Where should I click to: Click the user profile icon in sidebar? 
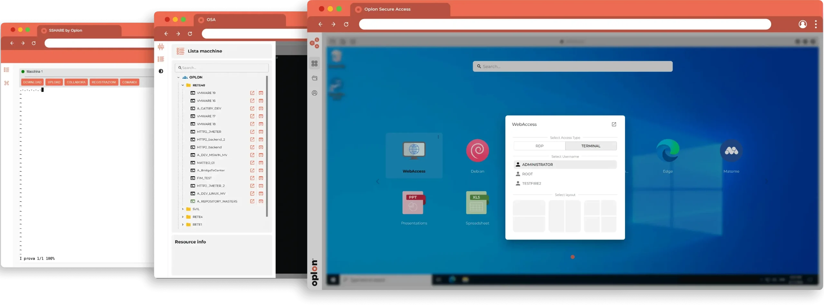314,93
